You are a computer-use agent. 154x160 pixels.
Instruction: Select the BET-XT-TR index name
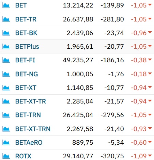(x=31, y=101)
